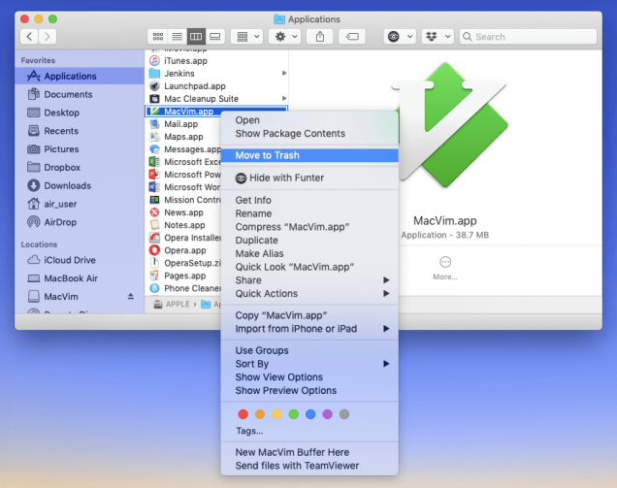Choose Rename from the context menu
Viewport: 617px width, 488px height.
tap(309, 213)
